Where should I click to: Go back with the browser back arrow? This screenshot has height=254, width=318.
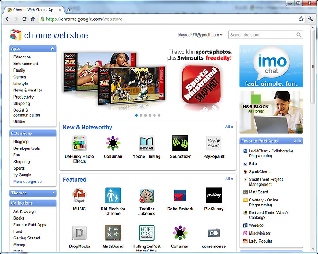tap(8, 19)
